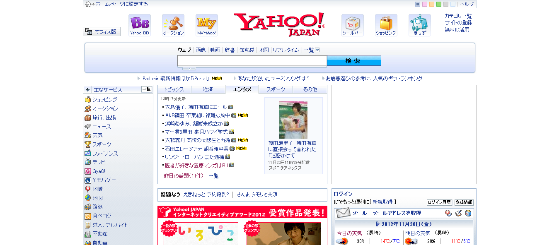This screenshot has height=245, width=559.
Task: Expand the 一覧 dropdown in search tabs
Action: (x=317, y=50)
